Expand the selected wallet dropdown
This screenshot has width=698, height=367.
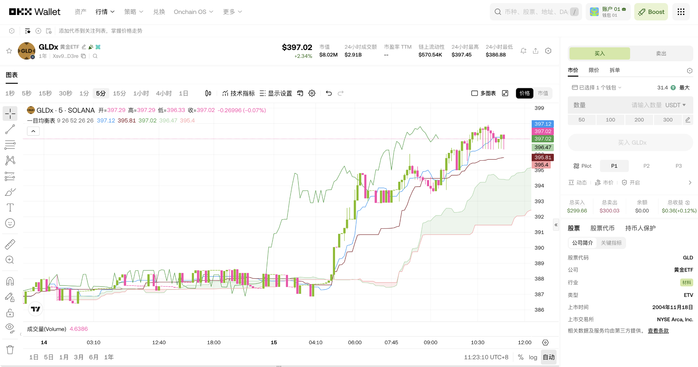click(597, 87)
